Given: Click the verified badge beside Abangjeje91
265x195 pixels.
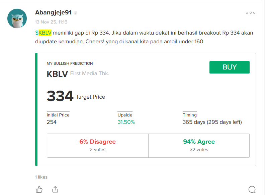Looking at the screenshot, I should coord(76,13).
